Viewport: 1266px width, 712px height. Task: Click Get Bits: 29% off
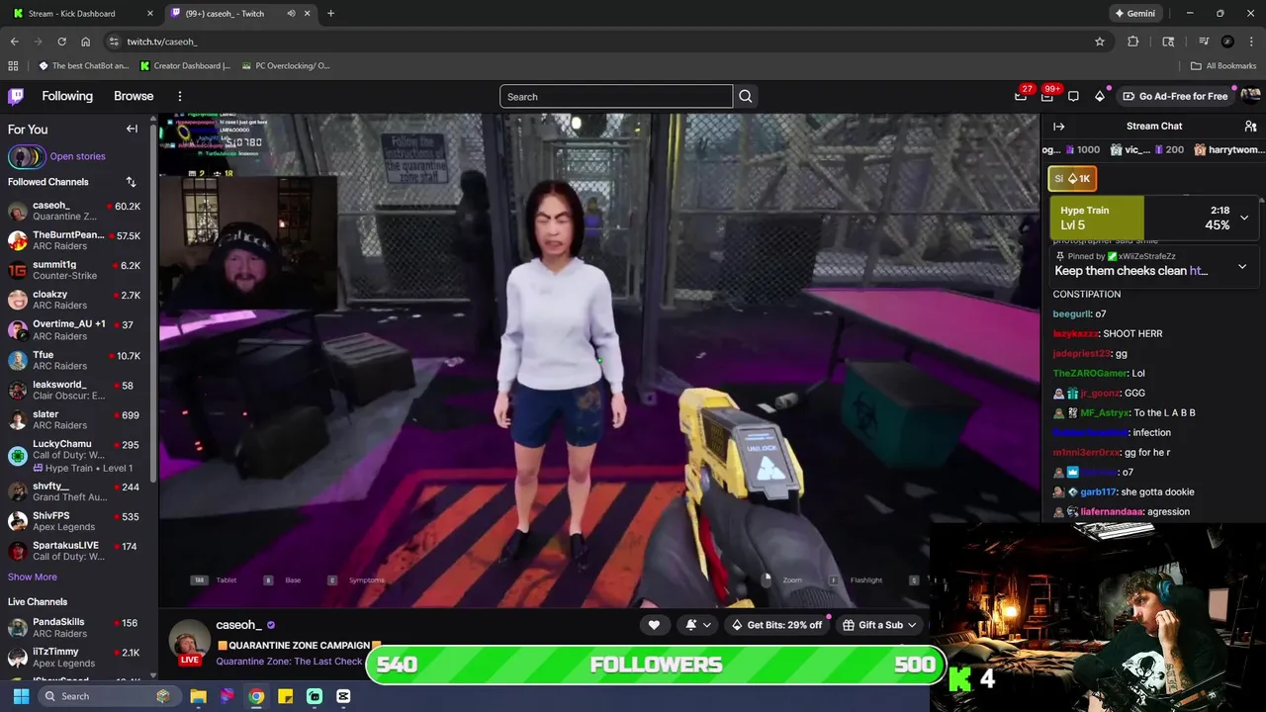776,625
